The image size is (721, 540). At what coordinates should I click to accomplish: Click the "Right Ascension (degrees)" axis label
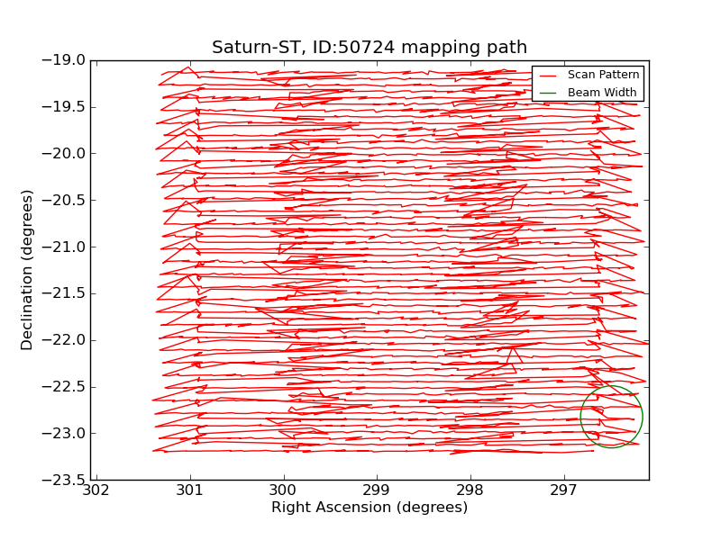[x=370, y=508]
